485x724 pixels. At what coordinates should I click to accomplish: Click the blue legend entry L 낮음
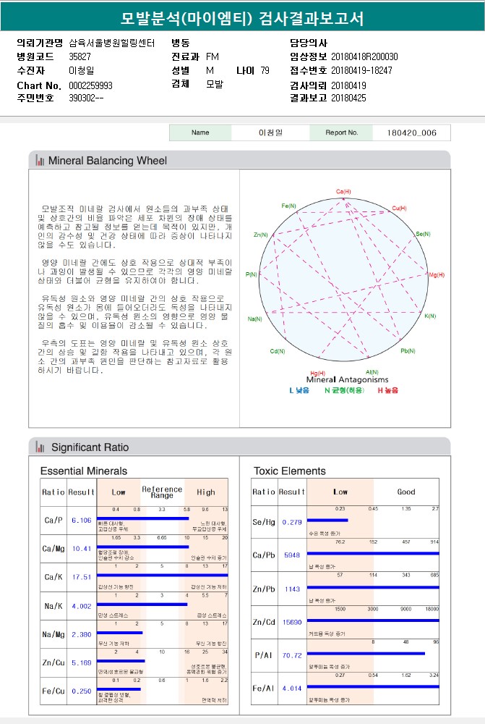coord(299,391)
